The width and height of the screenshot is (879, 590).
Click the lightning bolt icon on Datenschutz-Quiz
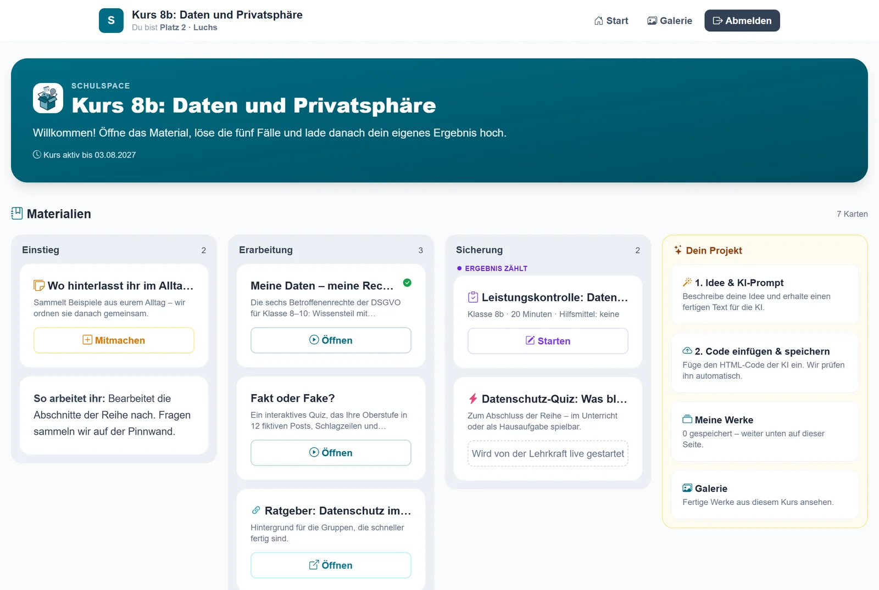pos(472,398)
